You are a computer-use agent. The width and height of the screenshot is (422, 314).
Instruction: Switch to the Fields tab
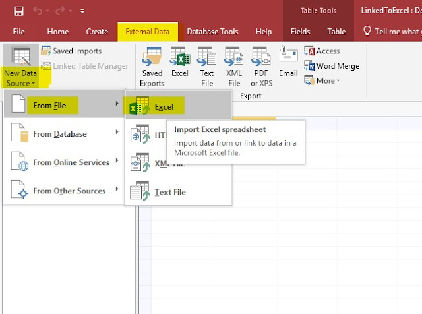[300, 32]
